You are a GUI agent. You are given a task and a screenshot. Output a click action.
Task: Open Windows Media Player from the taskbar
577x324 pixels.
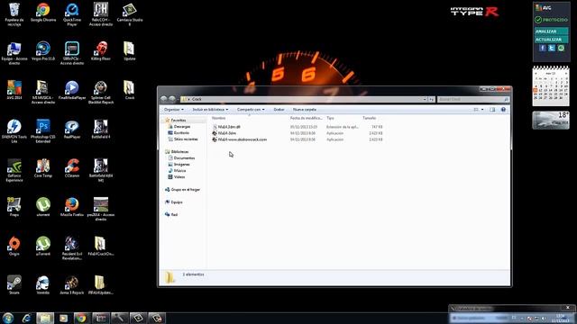tap(63, 318)
